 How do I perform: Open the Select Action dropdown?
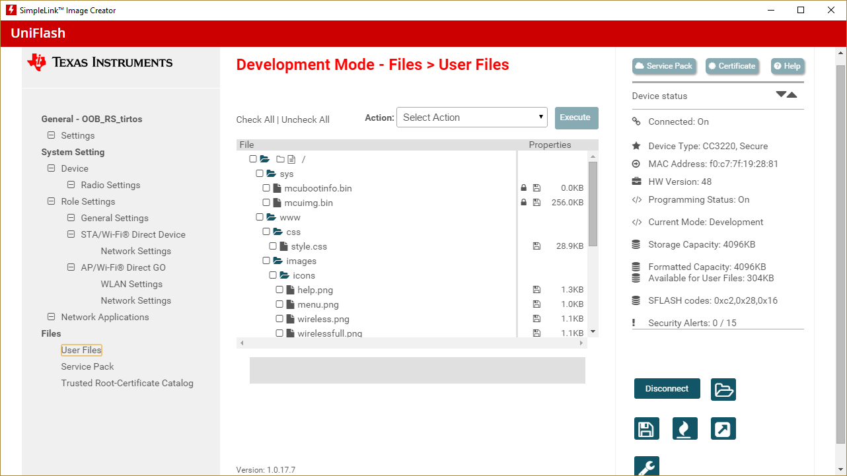click(472, 118)
